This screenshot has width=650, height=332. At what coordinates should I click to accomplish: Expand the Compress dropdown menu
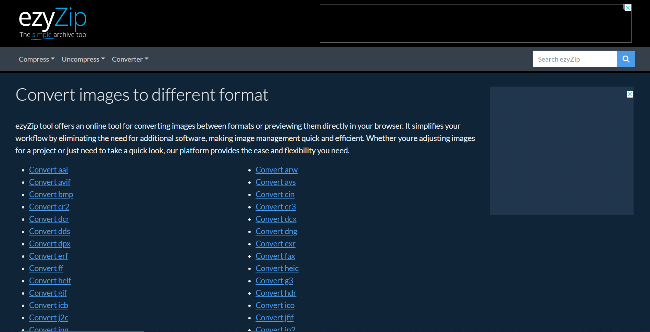click(36, 59)
